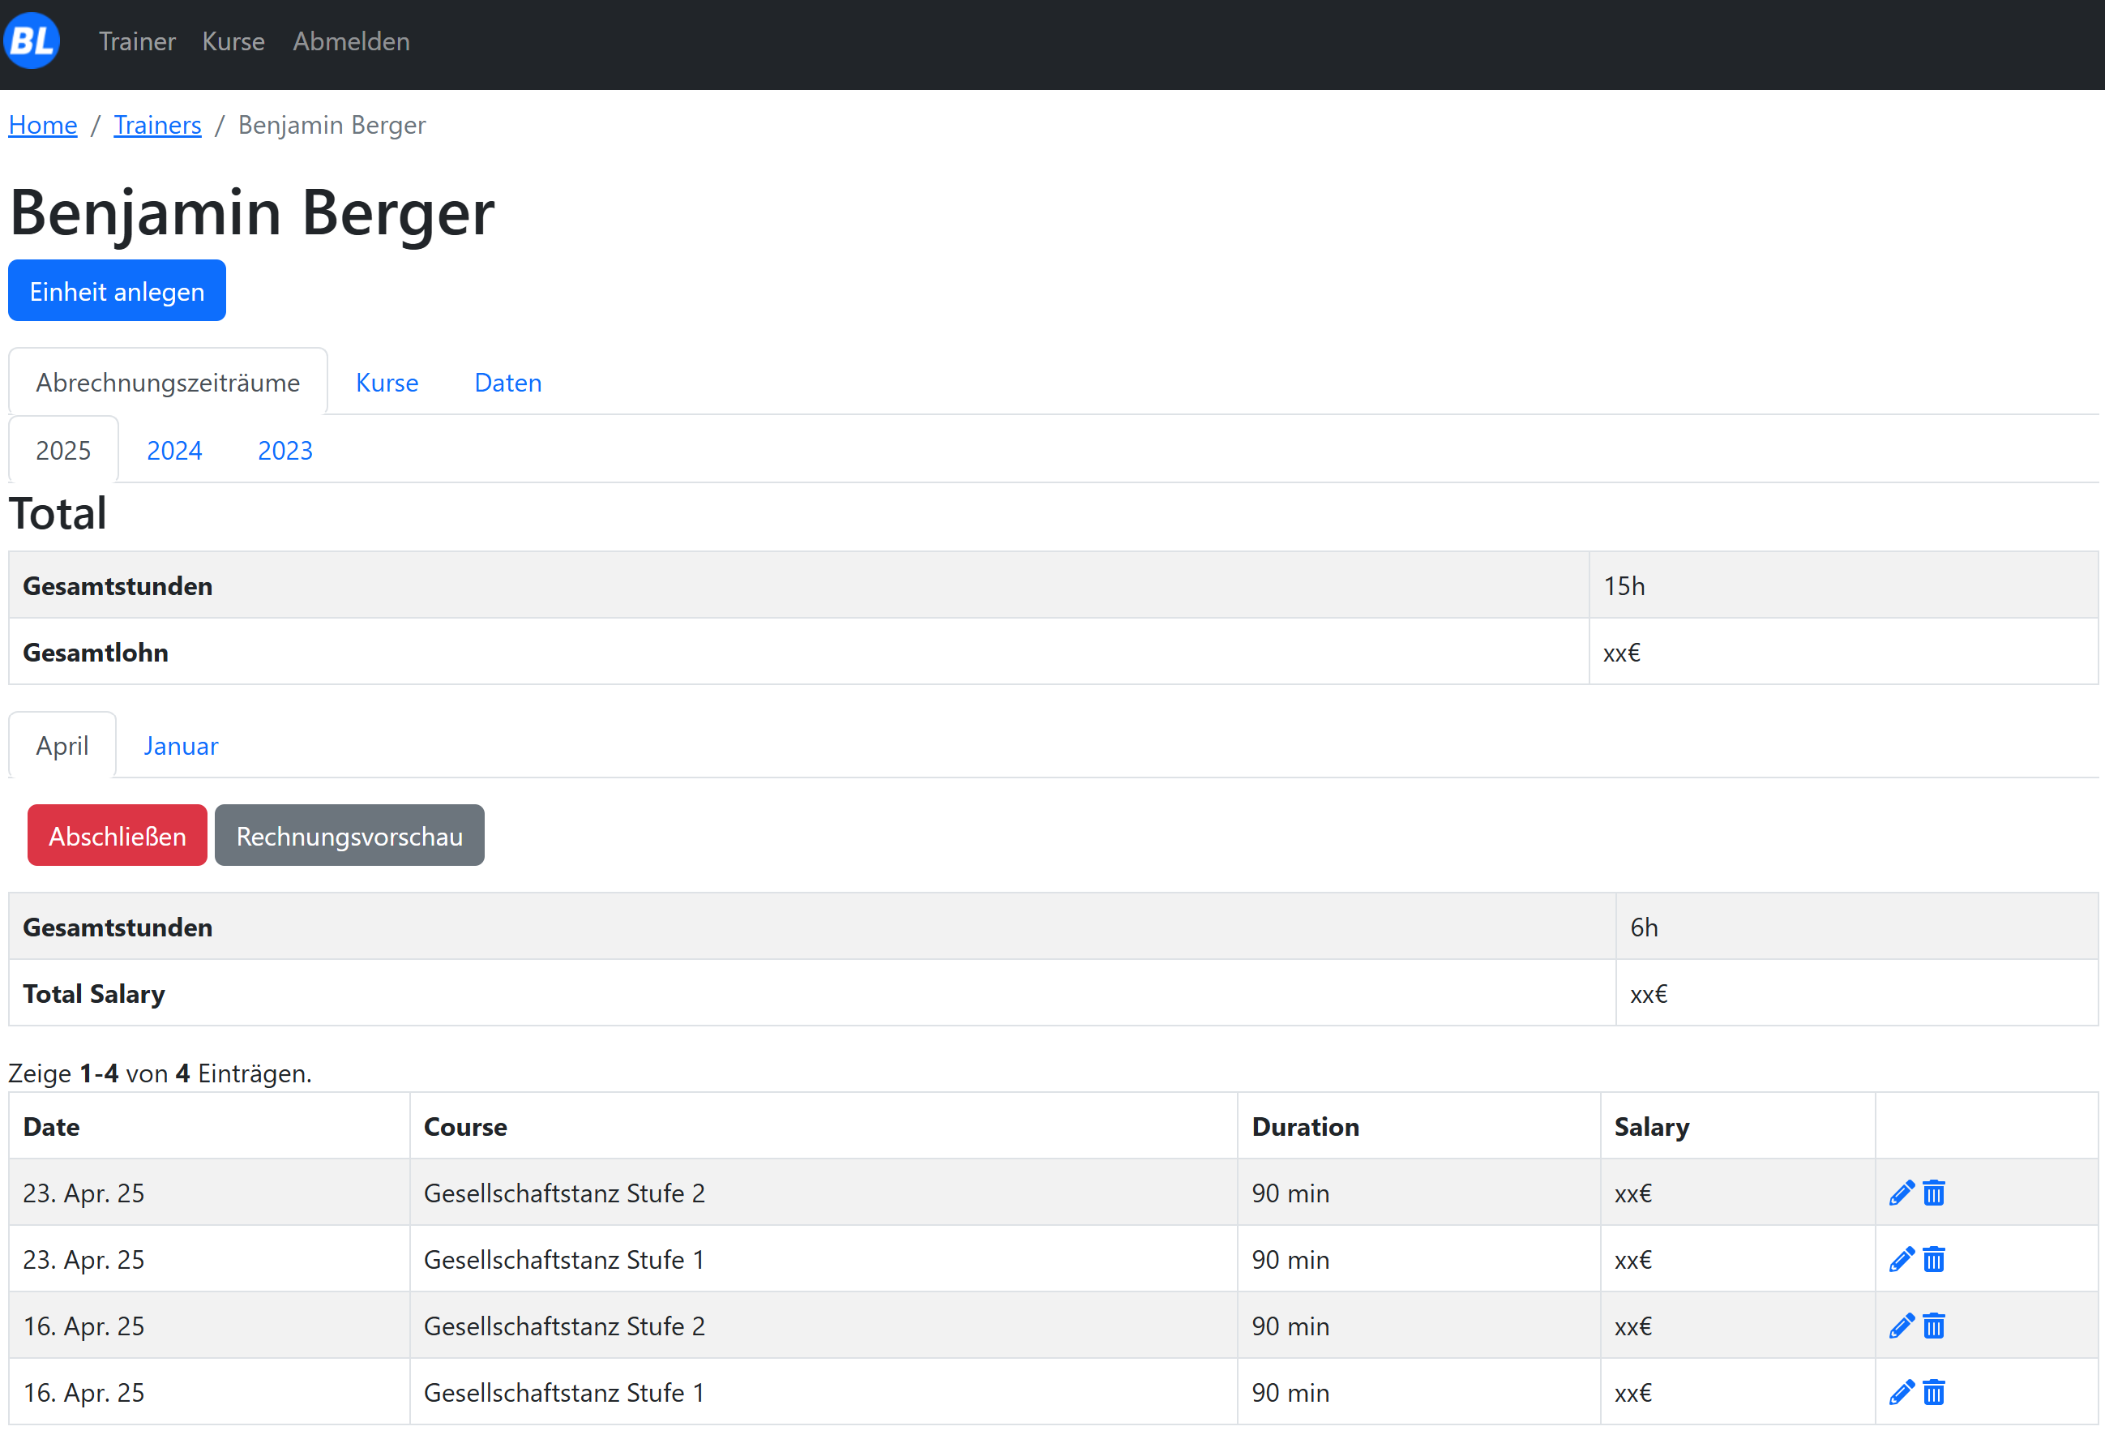
Task: Open the Trainer menu item in navbar
Action: point(137,41)
